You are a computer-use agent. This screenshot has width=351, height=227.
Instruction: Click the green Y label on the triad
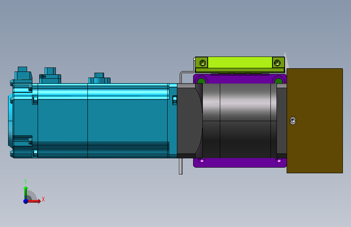(x=26, y=182)
